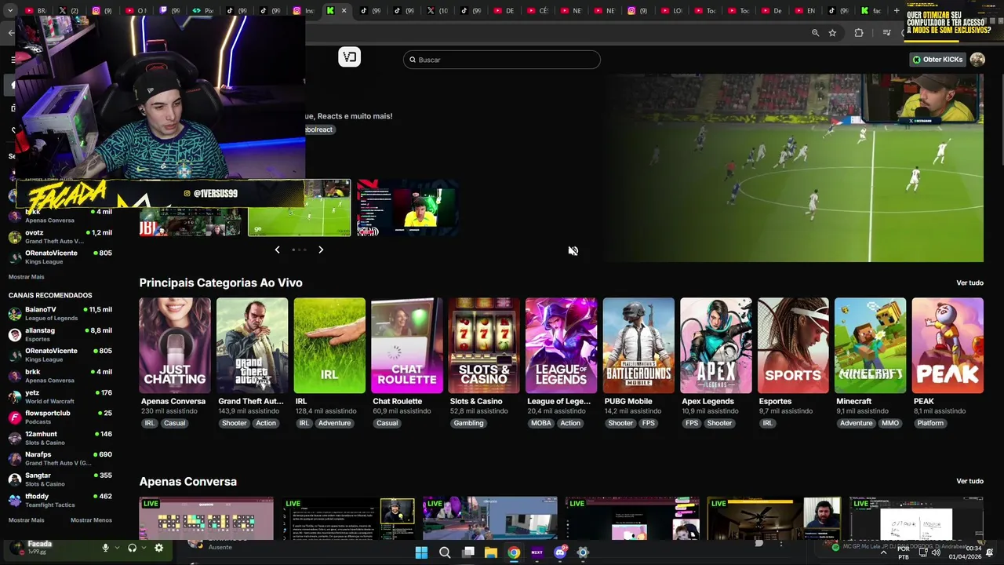The image size is (1004, 565).
Task: Open the Just Chatting category card
Action: pos(175,345)
